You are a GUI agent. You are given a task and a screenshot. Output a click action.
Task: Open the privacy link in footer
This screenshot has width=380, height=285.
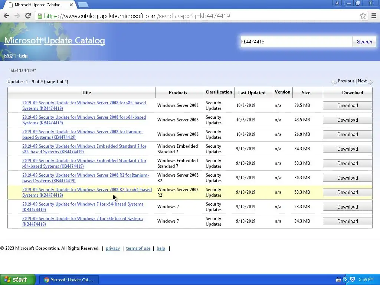[x=113, y=248]
